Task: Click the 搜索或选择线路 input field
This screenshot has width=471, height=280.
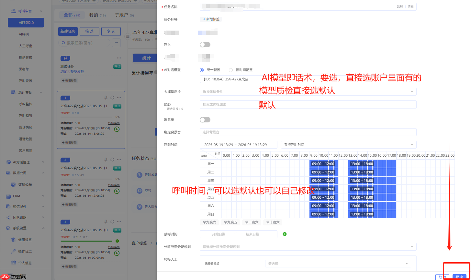Action: (x=308, y=104)
